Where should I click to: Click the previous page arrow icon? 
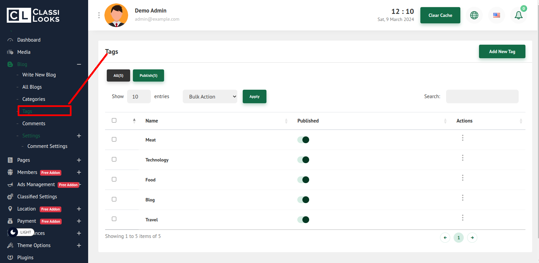click(445, 238)
